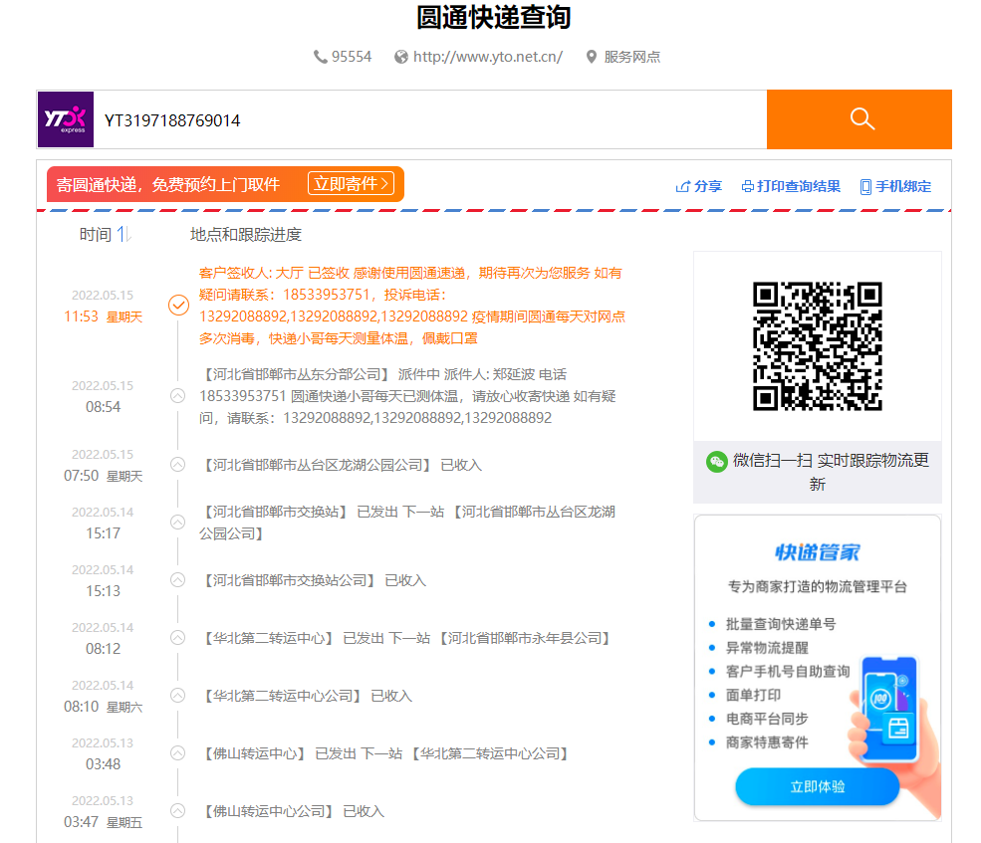This screenshot has height=843, width=981.
Task: Click the 分享 share link
Action: pos(707,186)
